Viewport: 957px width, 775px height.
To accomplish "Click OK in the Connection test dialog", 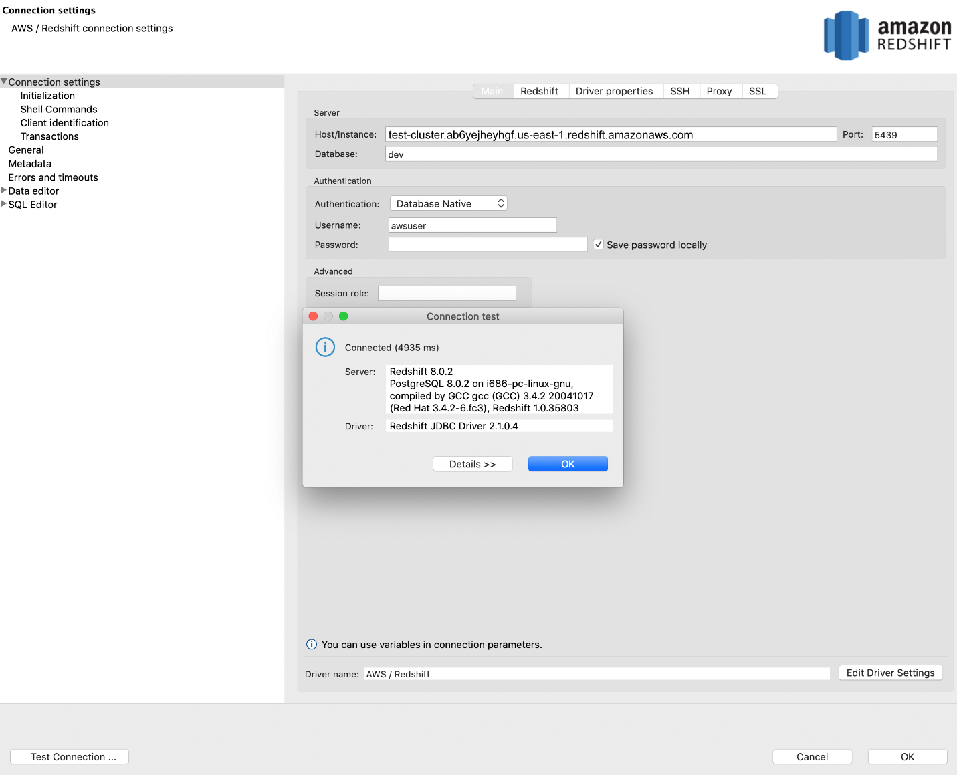I will (x=568, y=464).
